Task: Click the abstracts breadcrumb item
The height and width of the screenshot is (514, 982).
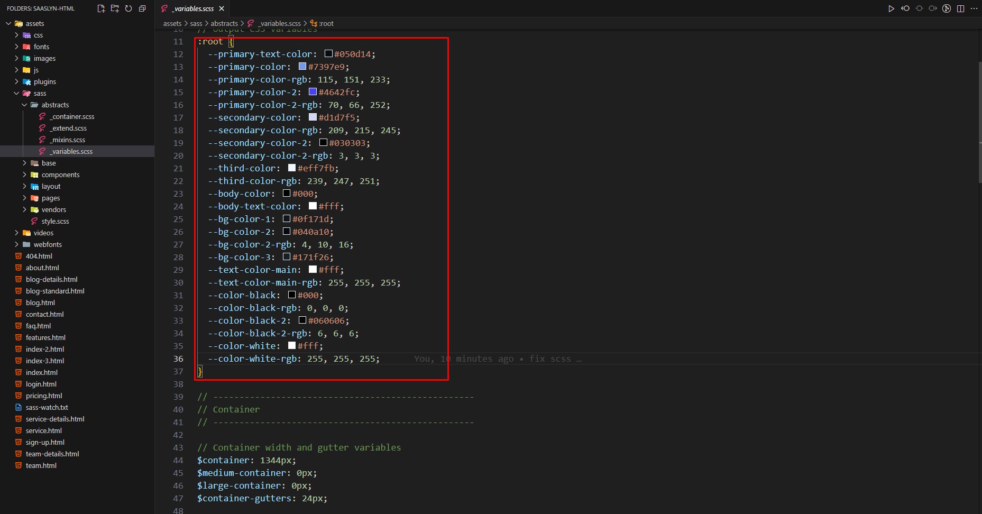Action: coord(224,23)
